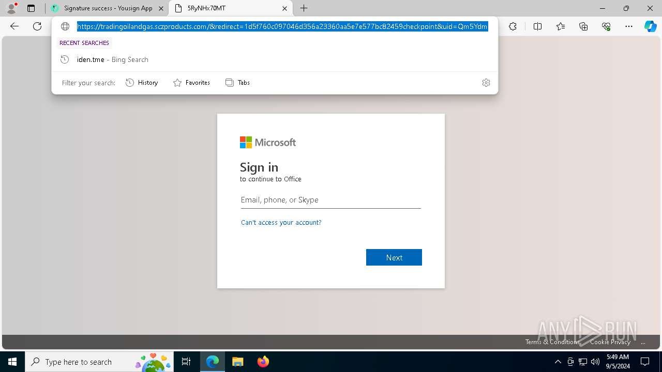Screen dimensions: 662x372
Task: Open Terms & Conditions footer link
Action: pyautogui.click(x=552, y=342)
